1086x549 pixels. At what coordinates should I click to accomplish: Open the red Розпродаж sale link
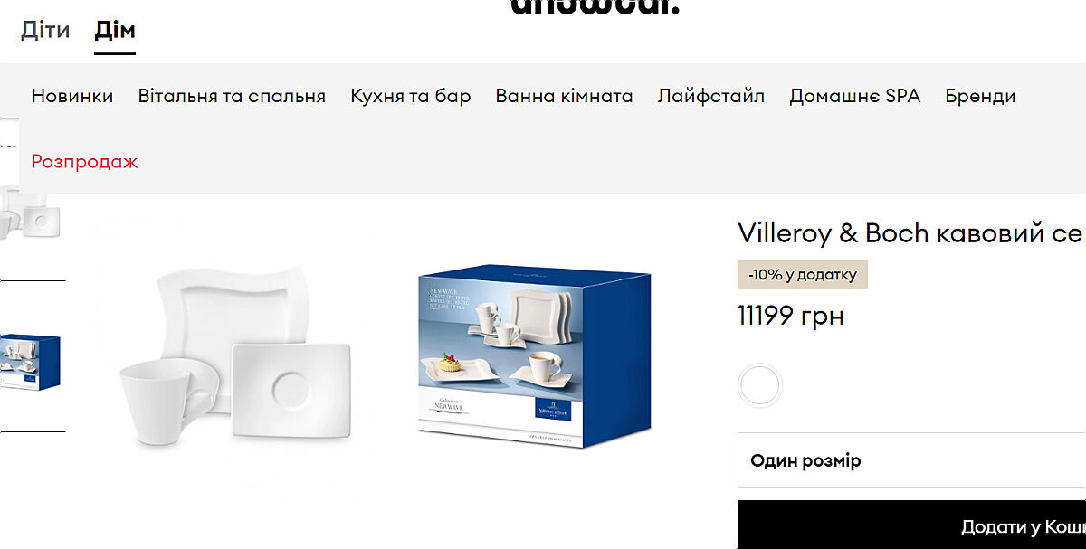coord(85,162)
